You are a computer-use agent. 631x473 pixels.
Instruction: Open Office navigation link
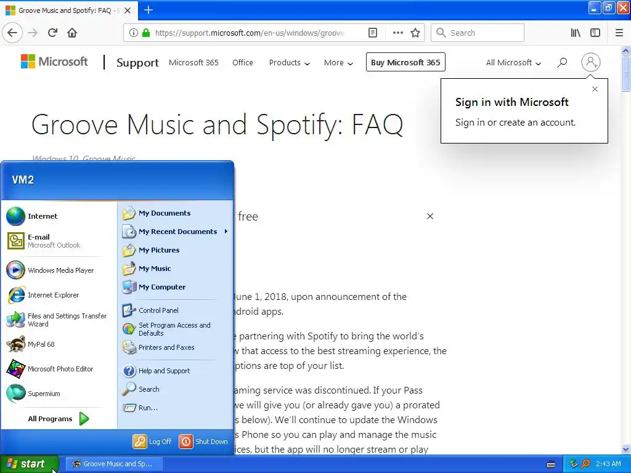click(243, 62)
